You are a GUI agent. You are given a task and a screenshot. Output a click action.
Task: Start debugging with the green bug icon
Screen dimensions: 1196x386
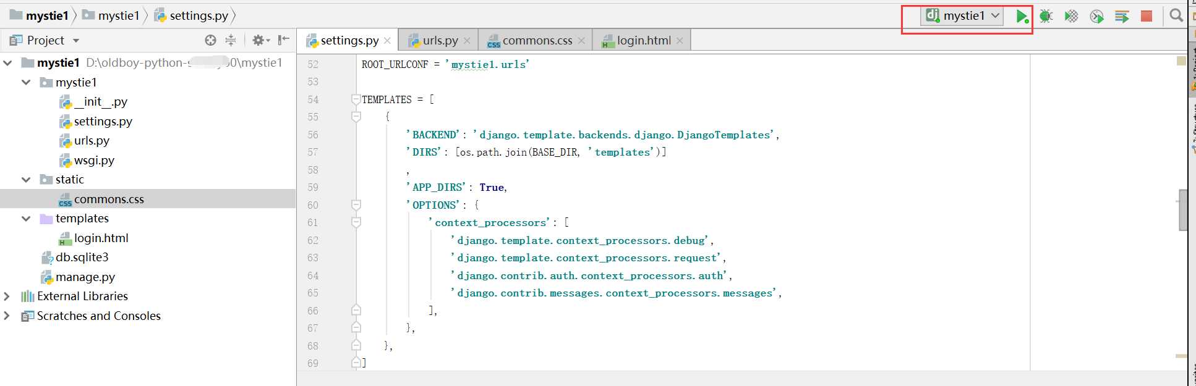1046,16
